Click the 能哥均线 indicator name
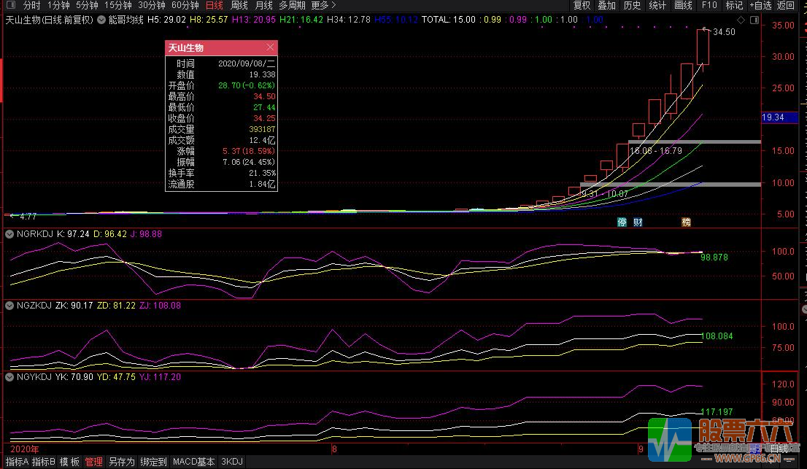807x469 pixels. [126, 20]
